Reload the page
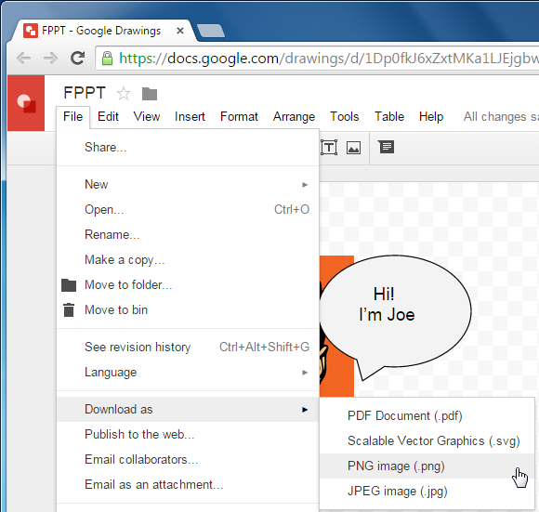Image resolution: width=539 pixels, height=512 pixels. [x=77, y=58]
